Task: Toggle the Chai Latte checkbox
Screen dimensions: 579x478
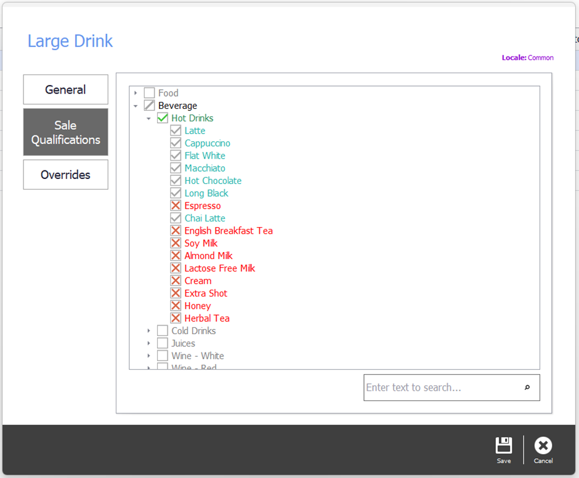Action: pos(176,218)
